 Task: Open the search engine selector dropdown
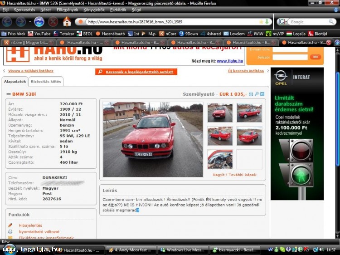coord(283,22)
